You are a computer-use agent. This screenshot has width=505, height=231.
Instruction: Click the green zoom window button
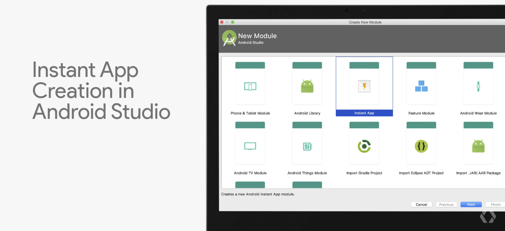tap(233, 22)
